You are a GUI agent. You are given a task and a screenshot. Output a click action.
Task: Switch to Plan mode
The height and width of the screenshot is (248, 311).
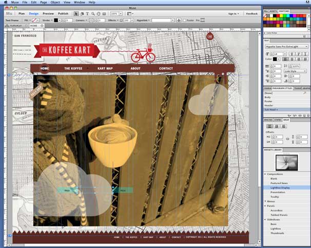click(x=22, y=13)
